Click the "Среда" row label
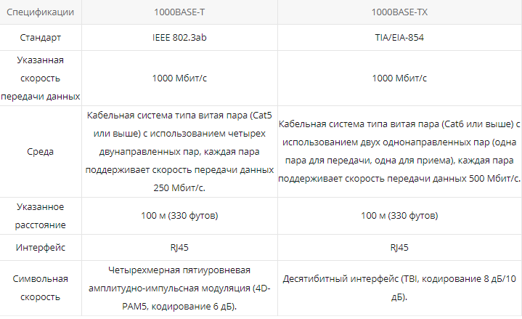This screenshot has height=319, width=522. pos(40,152)
